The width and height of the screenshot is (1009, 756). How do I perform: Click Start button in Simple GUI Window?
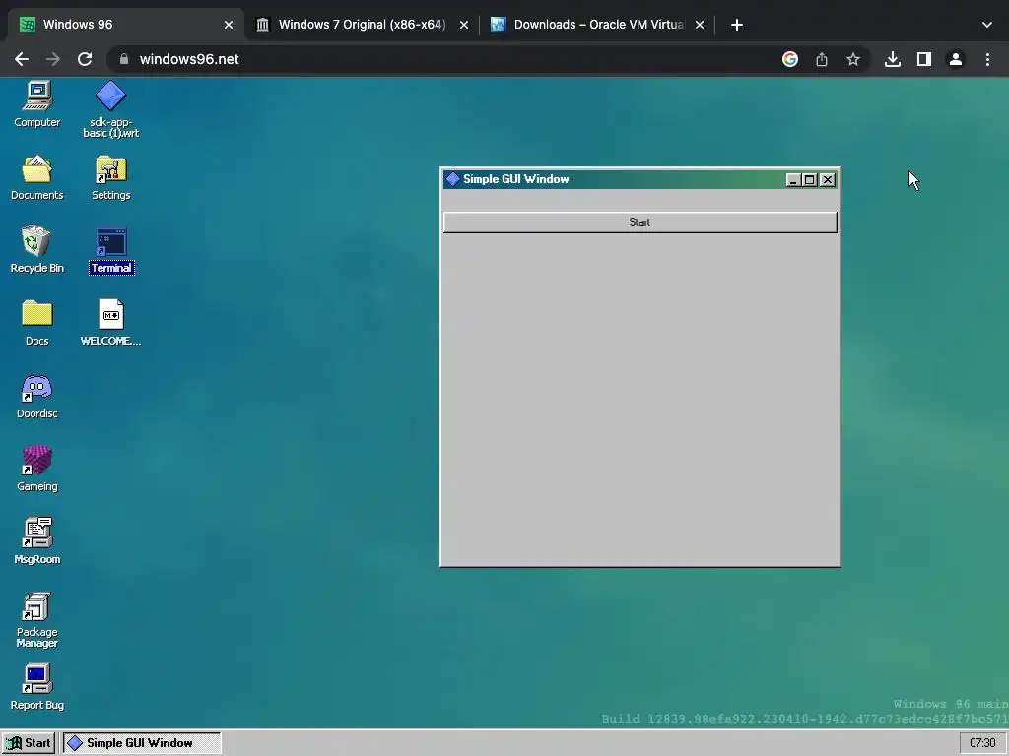pyautogui.click(x=640, y=222)
